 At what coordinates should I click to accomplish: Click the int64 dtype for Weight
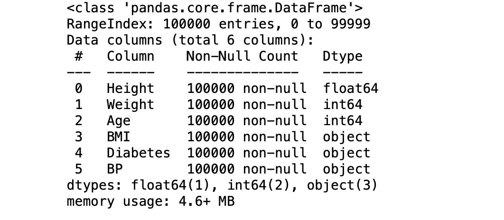click(343, 105)
